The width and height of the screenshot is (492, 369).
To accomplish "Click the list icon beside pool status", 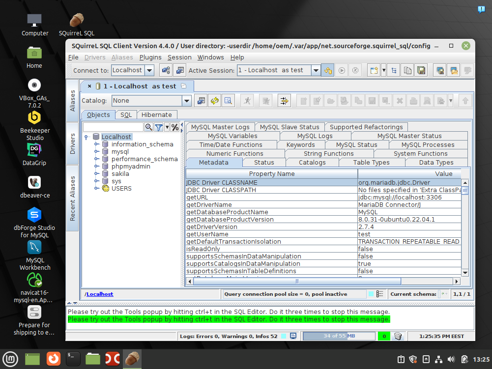I will [379, 294].
